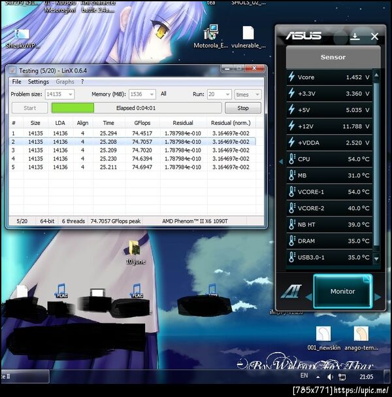Click the DRAM thermometer icon
This screenshot has width=392, height=397.
point(292,241)
